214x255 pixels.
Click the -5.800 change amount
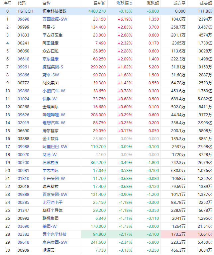coord(153,242)
